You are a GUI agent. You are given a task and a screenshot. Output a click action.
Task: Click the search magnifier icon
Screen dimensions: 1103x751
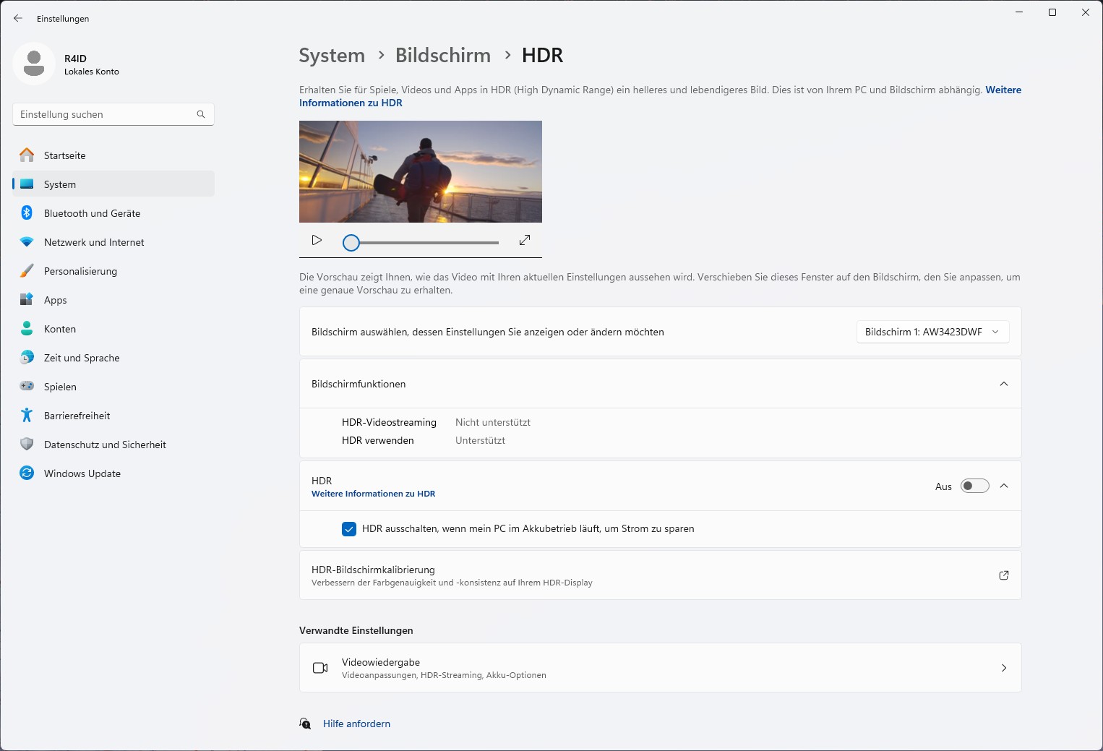(x=201, y=114)
